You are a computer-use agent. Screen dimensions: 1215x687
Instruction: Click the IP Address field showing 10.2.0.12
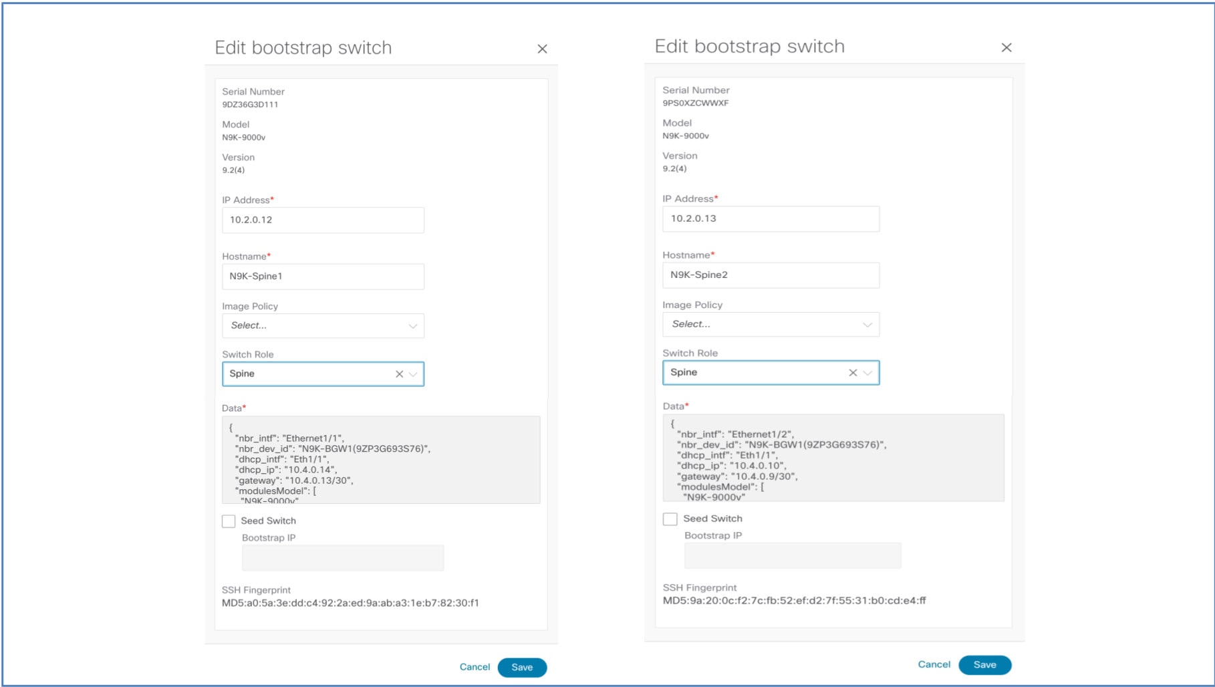(323, 219)
